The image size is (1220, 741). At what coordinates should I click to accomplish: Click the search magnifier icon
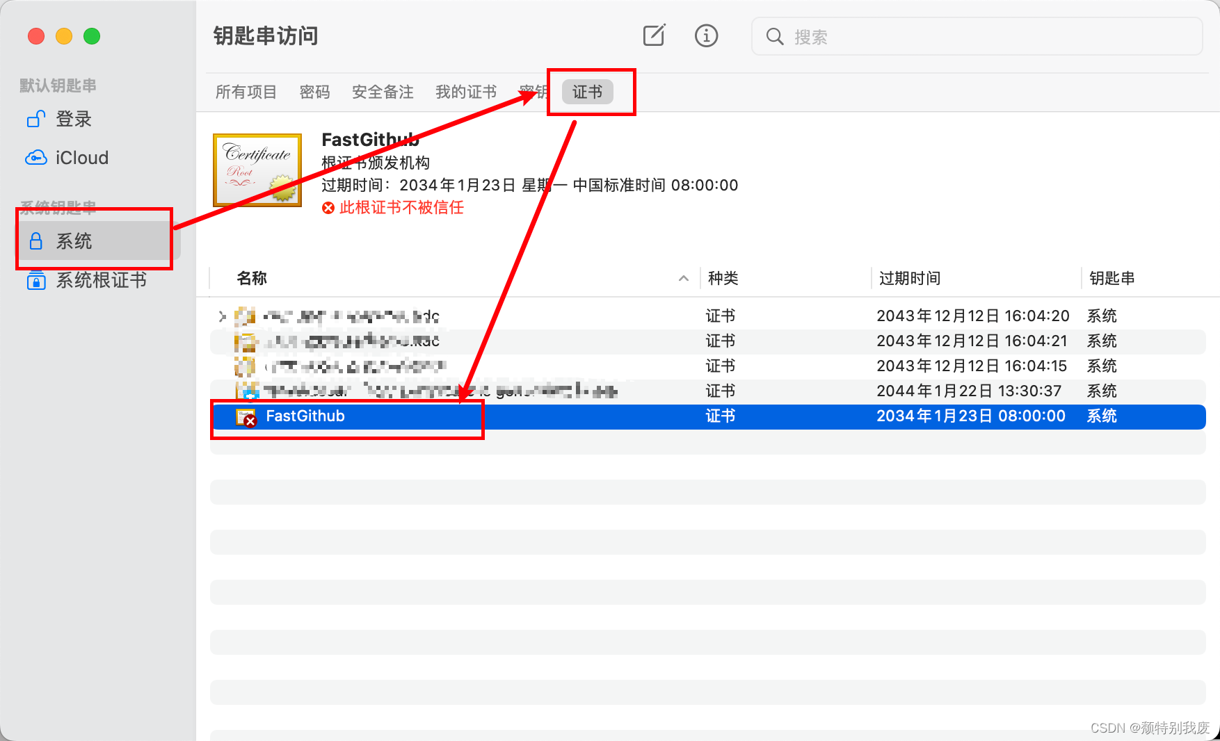tap(774, 37)
